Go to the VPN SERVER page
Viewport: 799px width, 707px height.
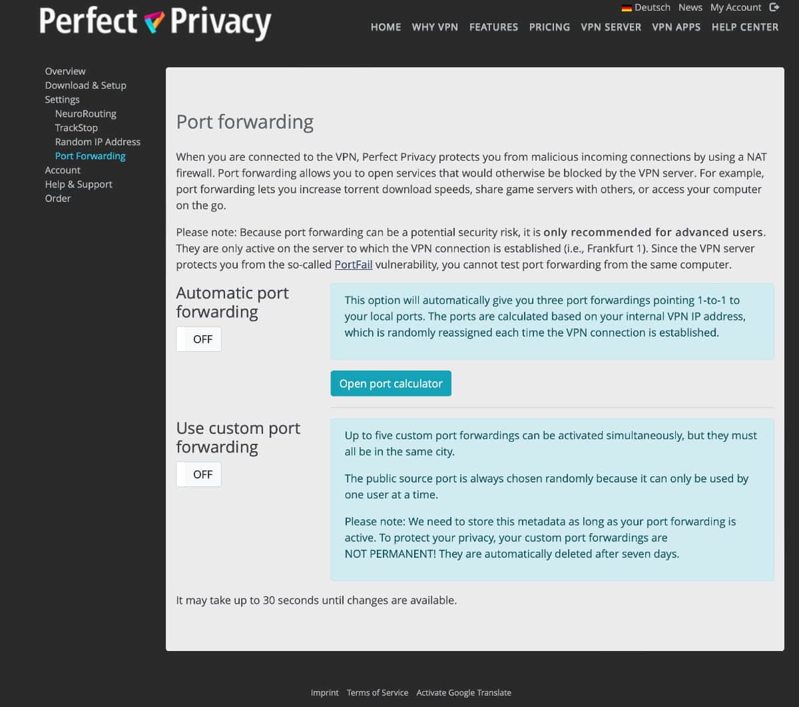[x=611, y=27]
